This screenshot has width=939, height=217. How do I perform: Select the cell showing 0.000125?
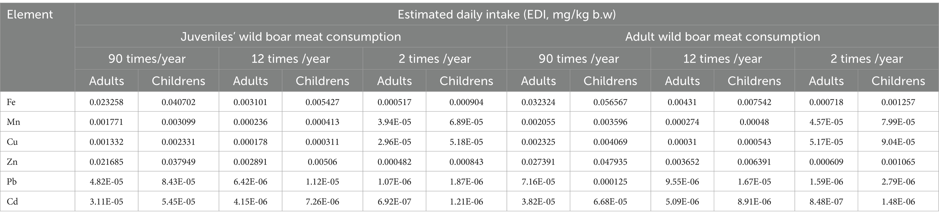[x=610, y=181]
